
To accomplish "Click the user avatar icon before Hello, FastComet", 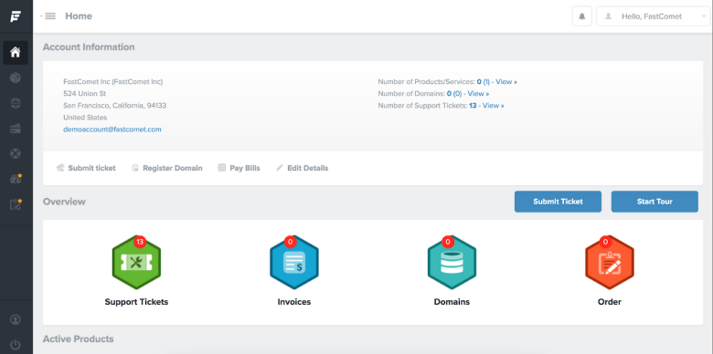I will [608, 16].
